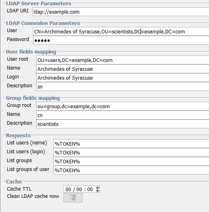
Task: Click the Login mapping field
Action: coord(123,78)
